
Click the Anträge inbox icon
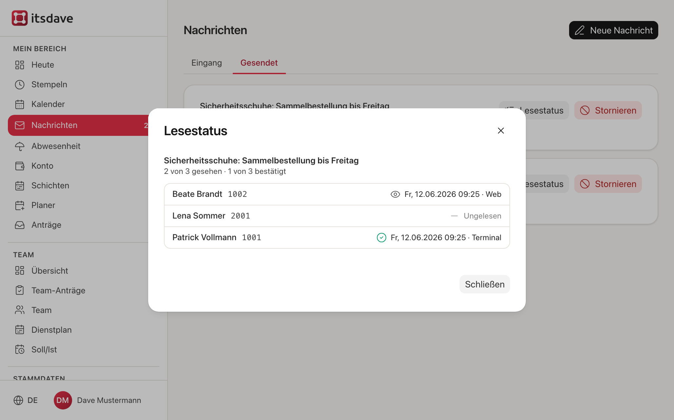[x=20, y=225]
